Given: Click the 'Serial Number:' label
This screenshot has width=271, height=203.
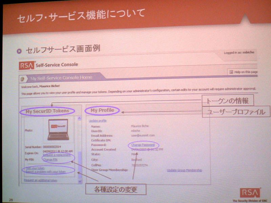Looking at the screenshot, I should 33,147.
